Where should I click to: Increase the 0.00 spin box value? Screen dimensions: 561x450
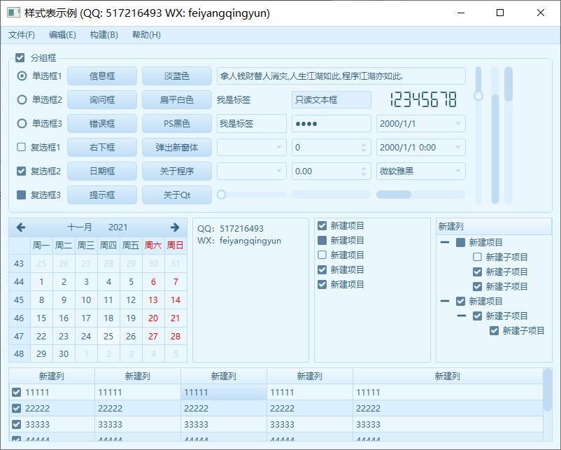point(364,168)
